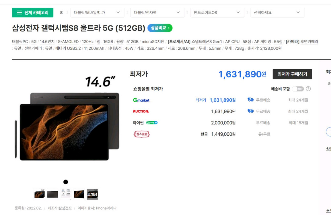Image resolution: width=331 pixels, height=215 pixels.
Task: Click the 후면카메라 spec link
Action: 309,42
